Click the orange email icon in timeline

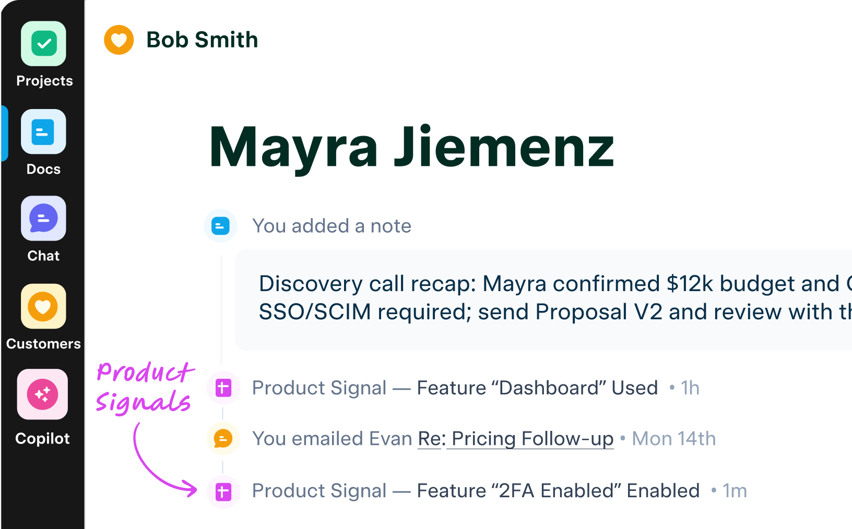tap(223, 439)
